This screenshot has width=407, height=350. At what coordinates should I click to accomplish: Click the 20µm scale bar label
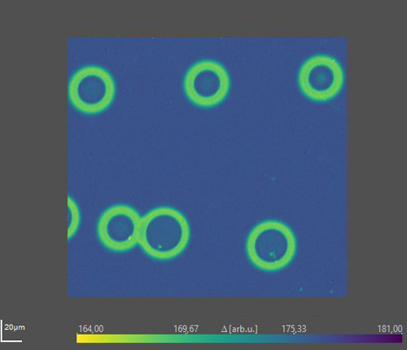pyautogui.click(x=15, y=327)
